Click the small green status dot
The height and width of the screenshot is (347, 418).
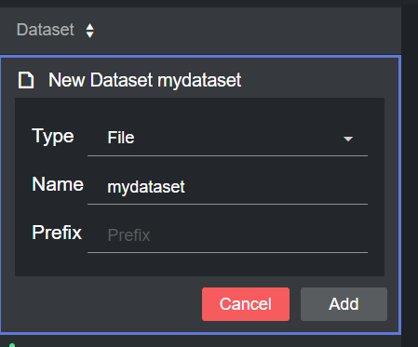12,345
